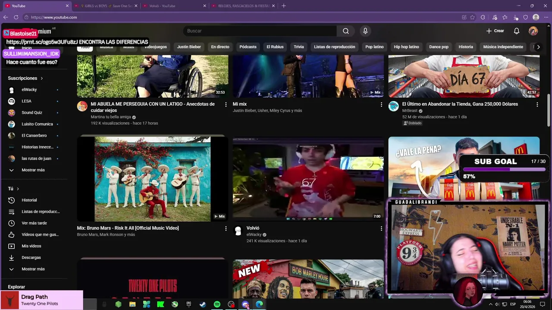Select the El Rubius filter chip
The width and height of the screenshot is (552, 310).
(275, 47)
